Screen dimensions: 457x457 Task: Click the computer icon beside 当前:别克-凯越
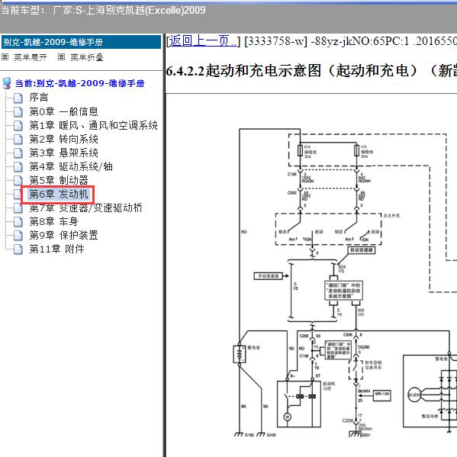(x=6, y=83)
